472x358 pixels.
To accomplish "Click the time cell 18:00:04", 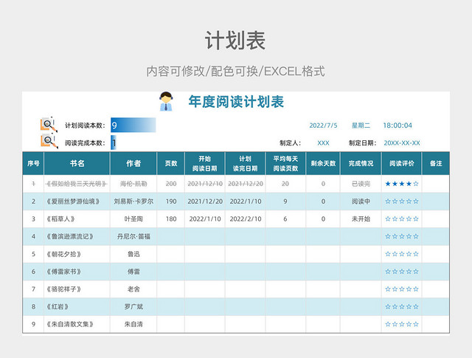I will [x=398, y=125].
